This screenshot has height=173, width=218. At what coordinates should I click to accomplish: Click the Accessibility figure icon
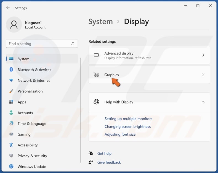tap(11, 145)
